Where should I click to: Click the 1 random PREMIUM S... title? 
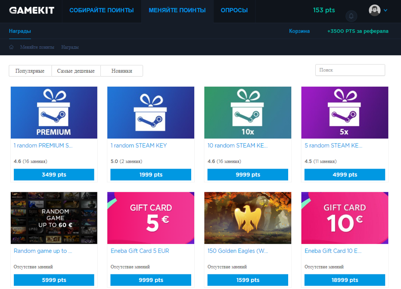[x=43, y=145]
